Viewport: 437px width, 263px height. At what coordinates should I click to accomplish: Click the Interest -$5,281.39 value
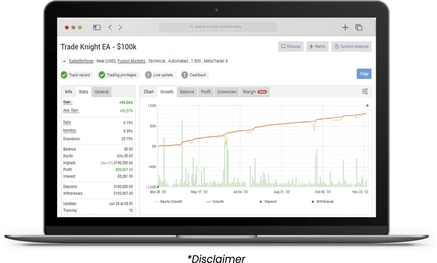125,176
